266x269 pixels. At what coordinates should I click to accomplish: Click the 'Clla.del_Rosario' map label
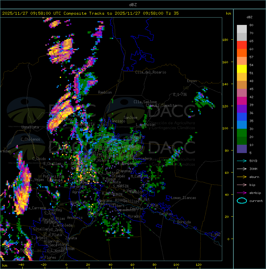pos(151,72)
